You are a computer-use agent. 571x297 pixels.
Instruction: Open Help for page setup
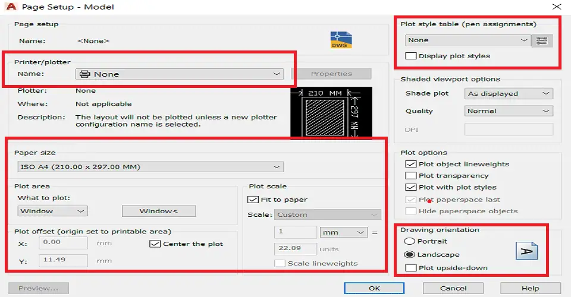pyautogui.click(x=531, y=288)
